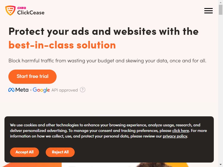Image resolution: width=223 pixels, height=167 pixels.
Task: Accept all cookies
Action: [x=25, y=152]
